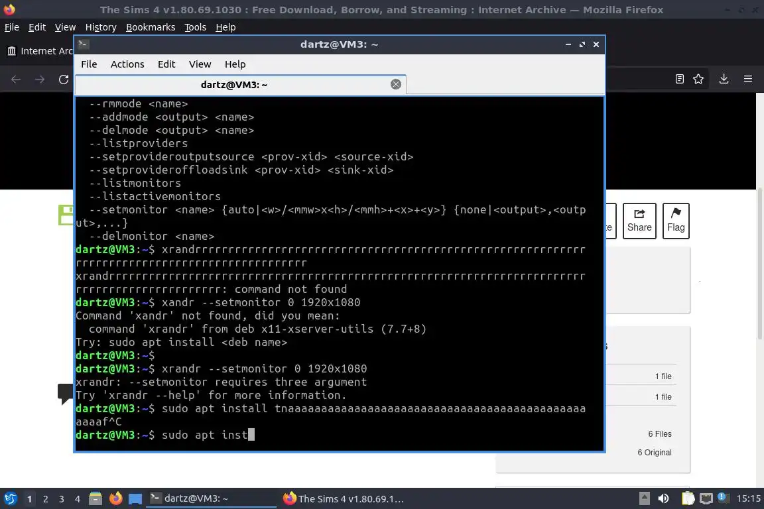Click the '--listactivemonitors' terminal line

(155, 196)
